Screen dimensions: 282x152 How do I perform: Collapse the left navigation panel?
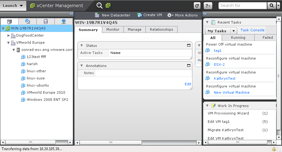[71, 14]
